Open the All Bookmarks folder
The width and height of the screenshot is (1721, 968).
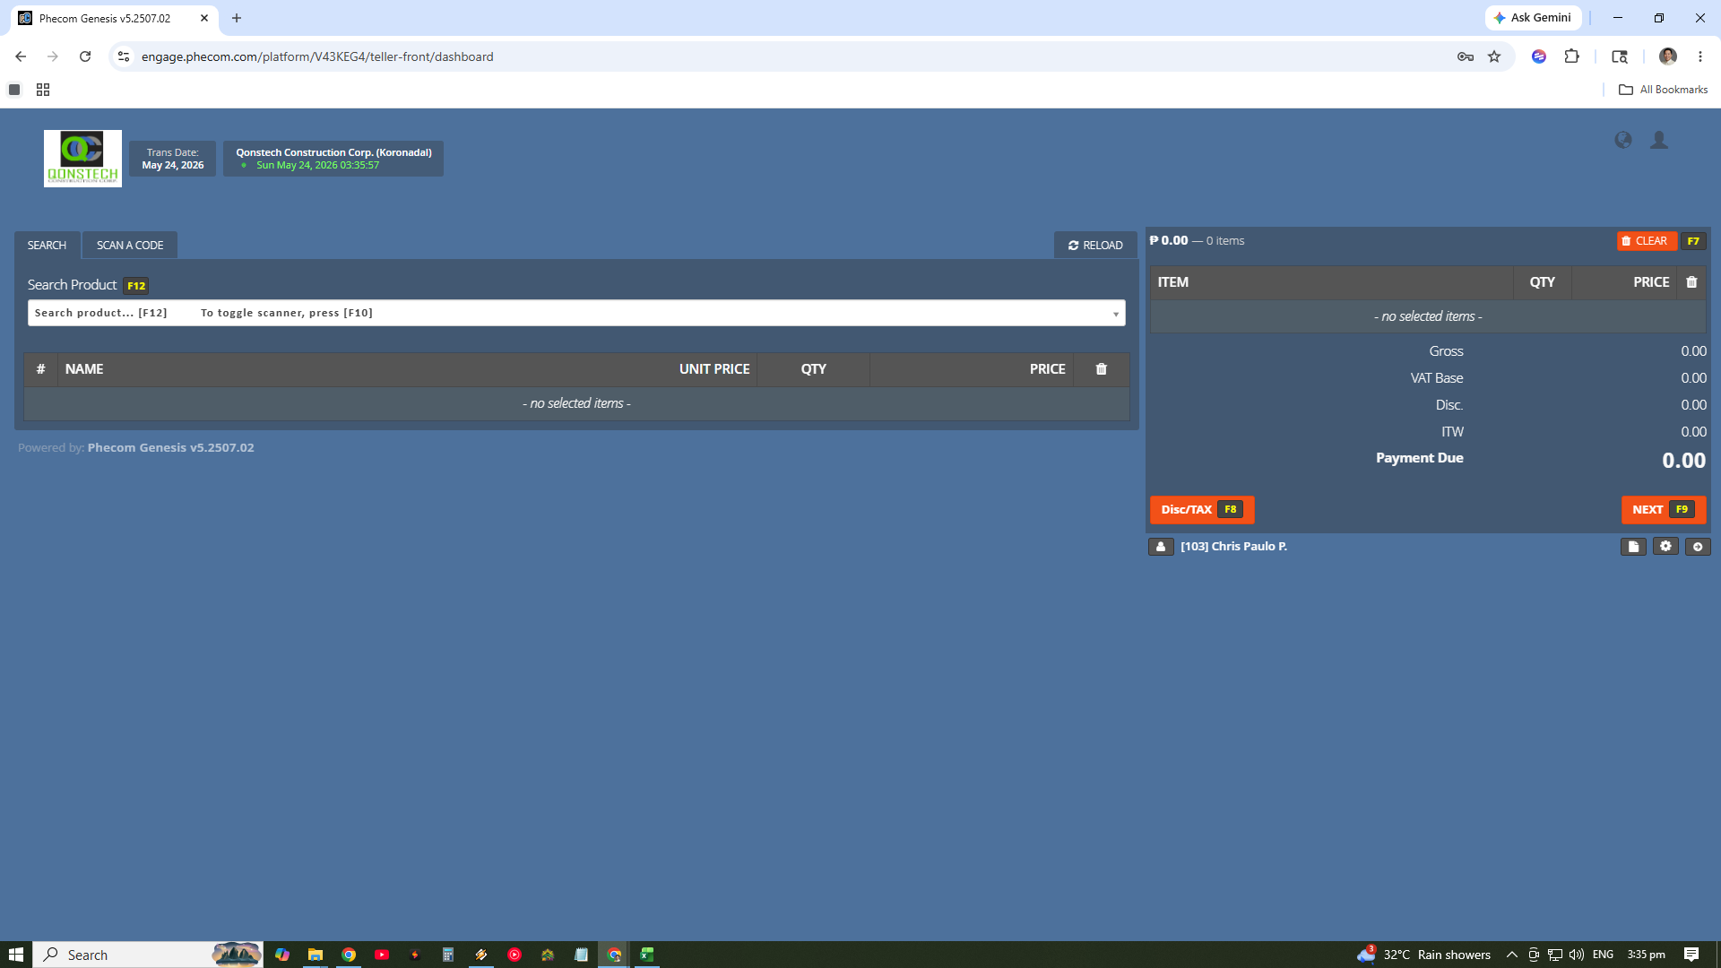click(x=1664, y=90)
